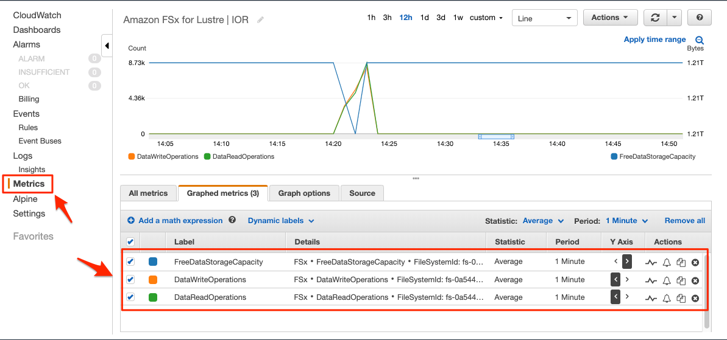Remove the DataWriteOperations metric
Image resolution: width=727 pixels, height=340 pixels.
(x=695, y=280)
